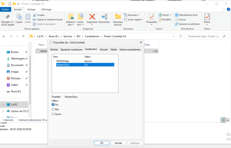This screenshot has width=231, height=148.
Task: Click Annuler in the properties dialog
Action: point(118,143)
